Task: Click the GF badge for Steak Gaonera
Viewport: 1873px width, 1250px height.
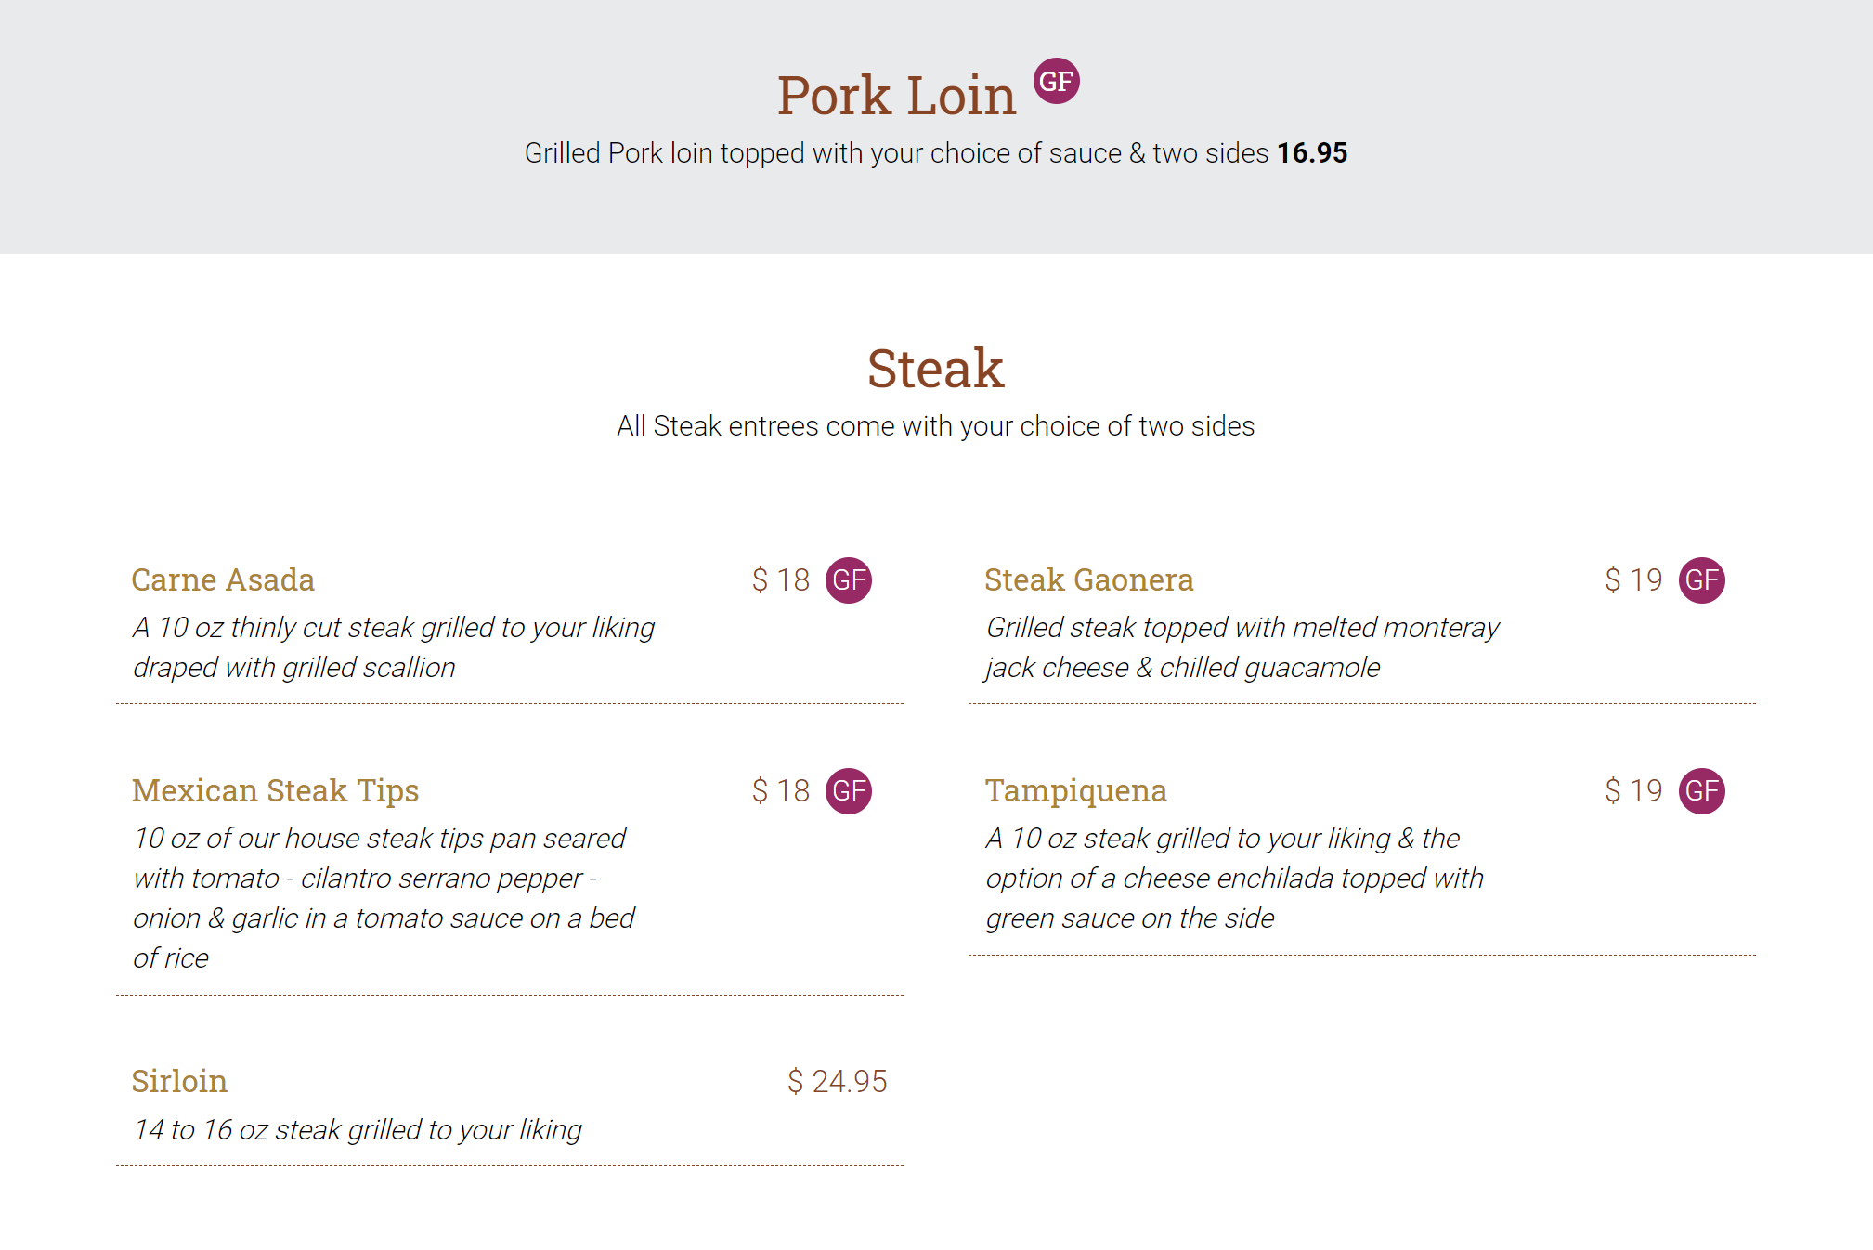Action: [1701, 580]
